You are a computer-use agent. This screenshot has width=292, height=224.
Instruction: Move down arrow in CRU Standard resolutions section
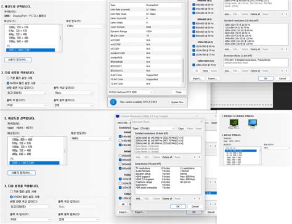[286, 49]
